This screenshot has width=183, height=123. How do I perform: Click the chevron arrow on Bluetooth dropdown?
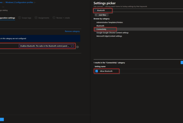click(72, 46)
